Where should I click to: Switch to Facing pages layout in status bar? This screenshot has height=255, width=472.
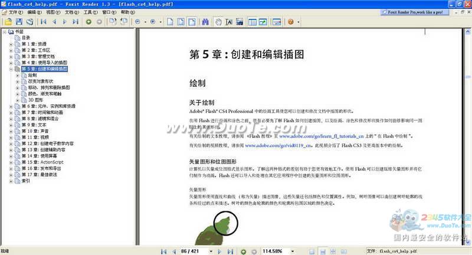(333, 251)
